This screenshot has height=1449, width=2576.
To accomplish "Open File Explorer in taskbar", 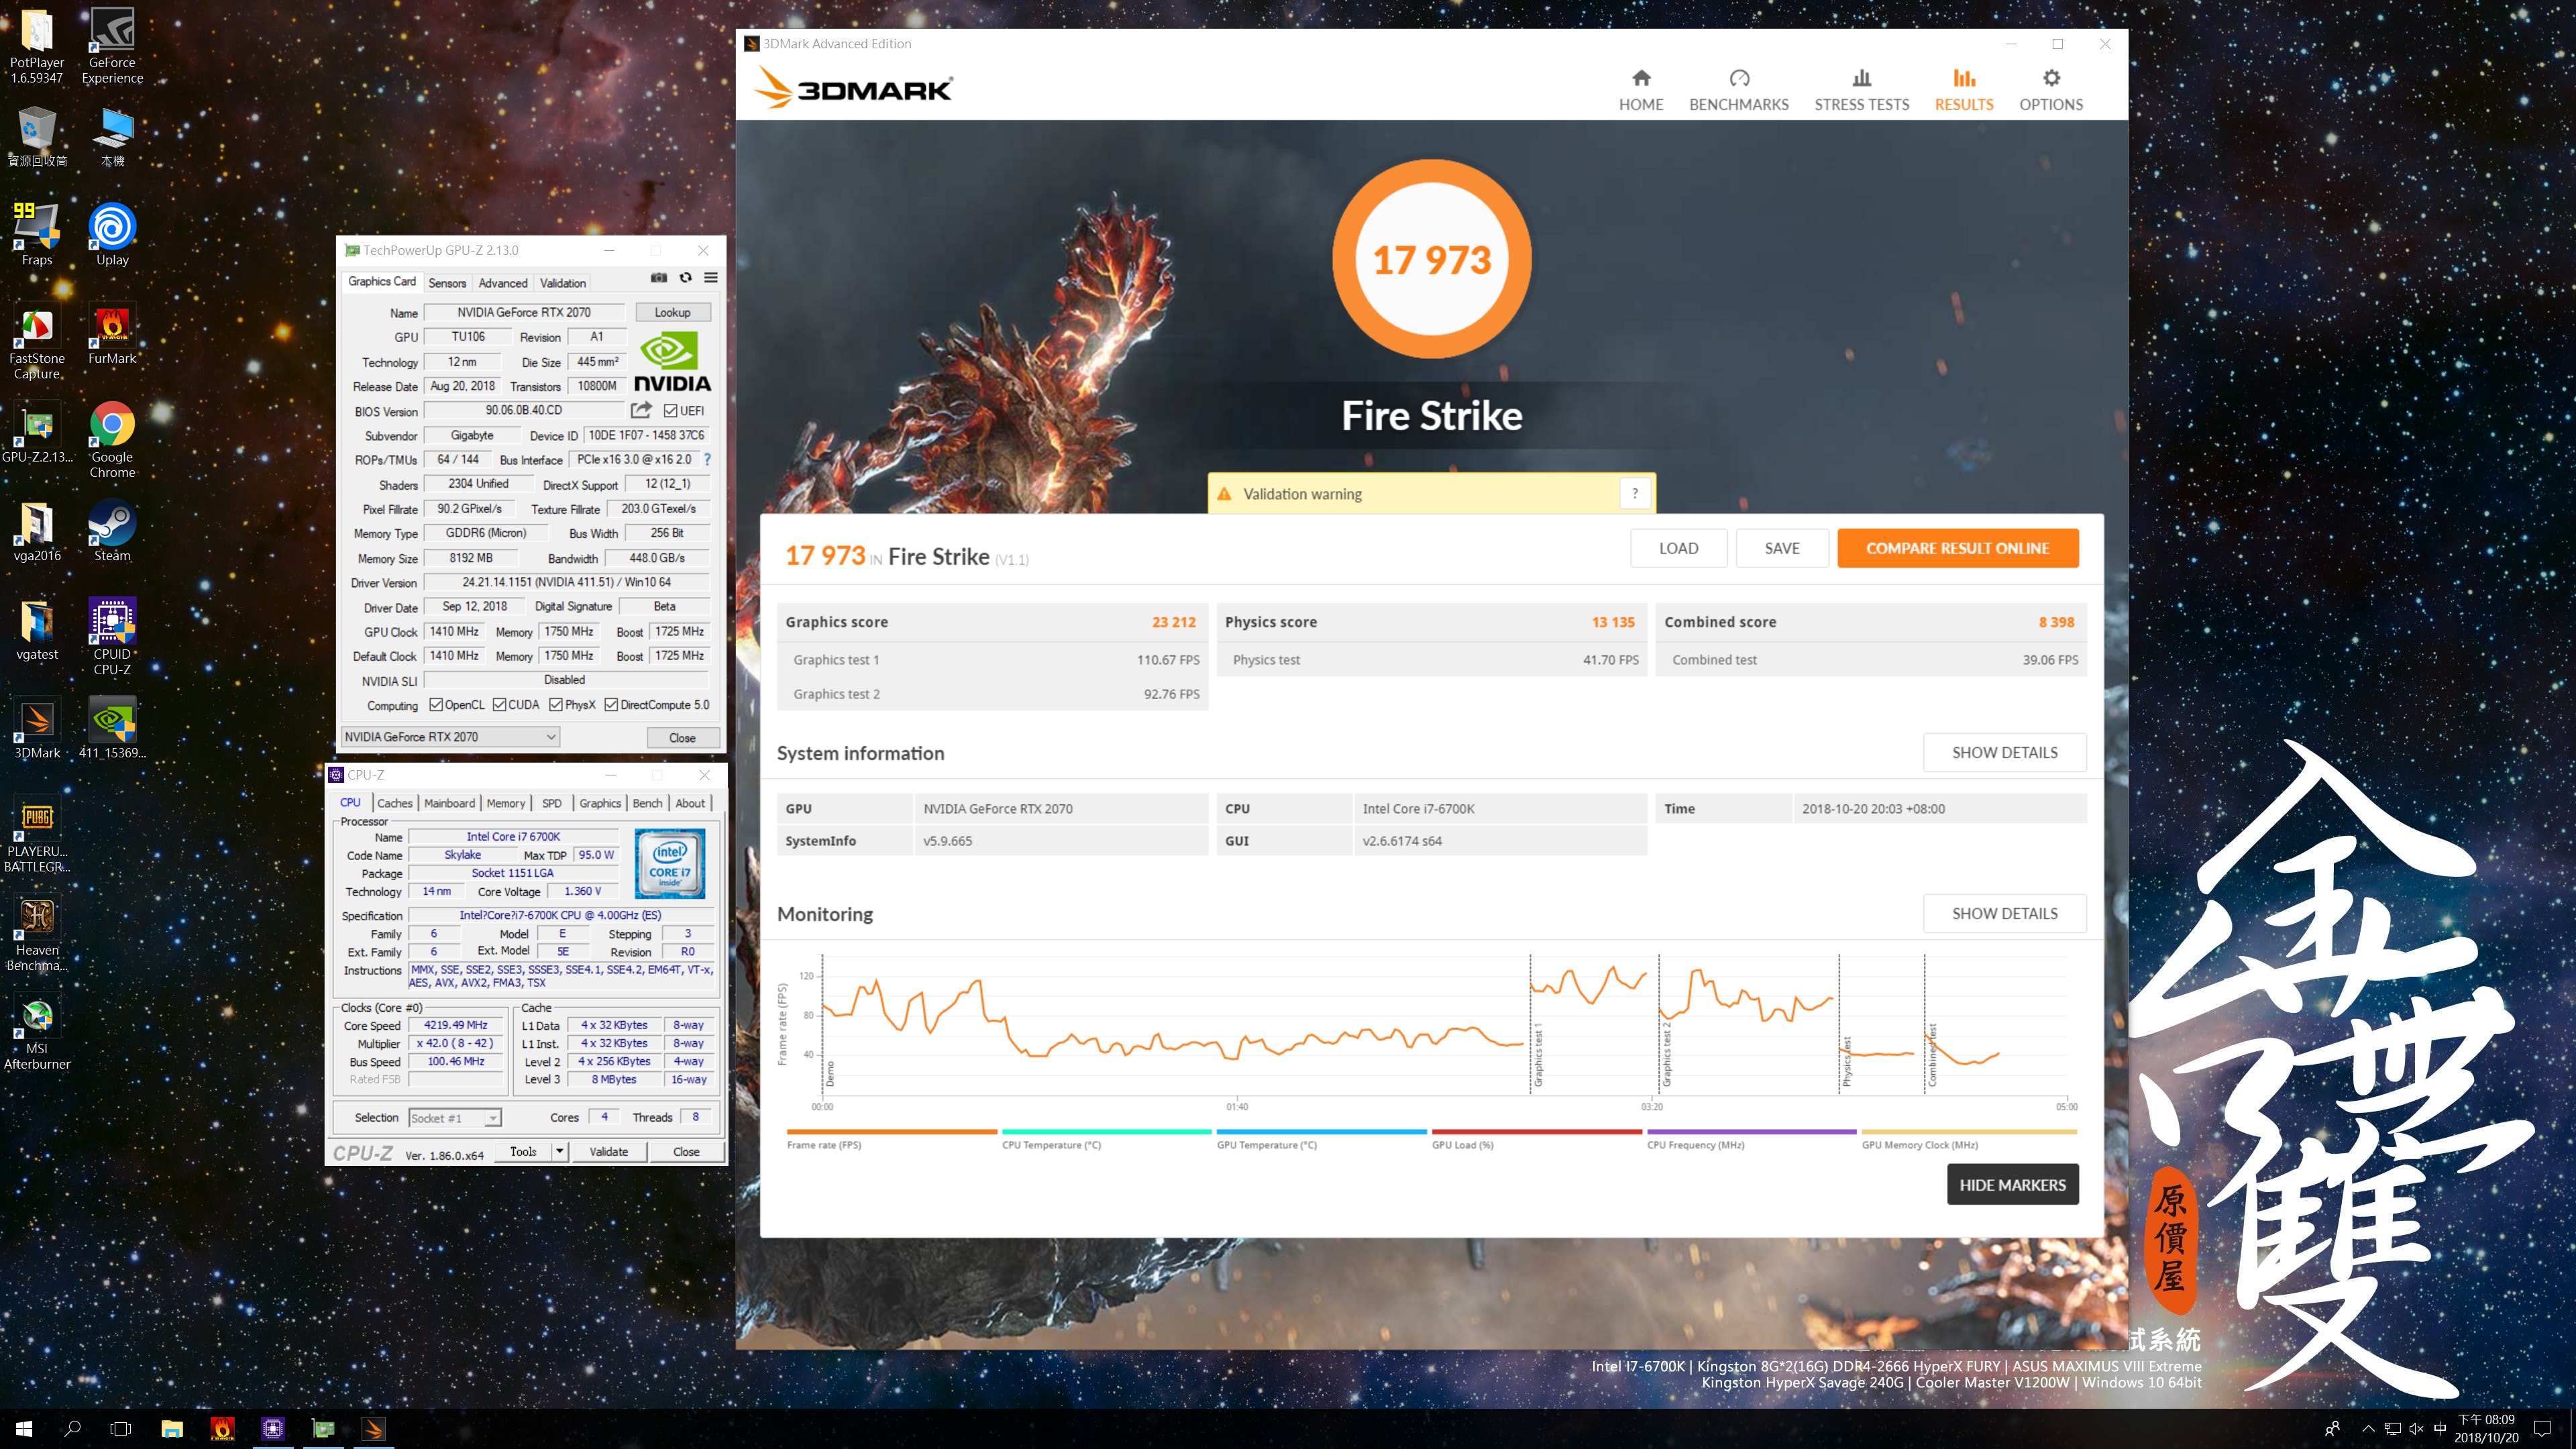I will [x=172, y=1429].
